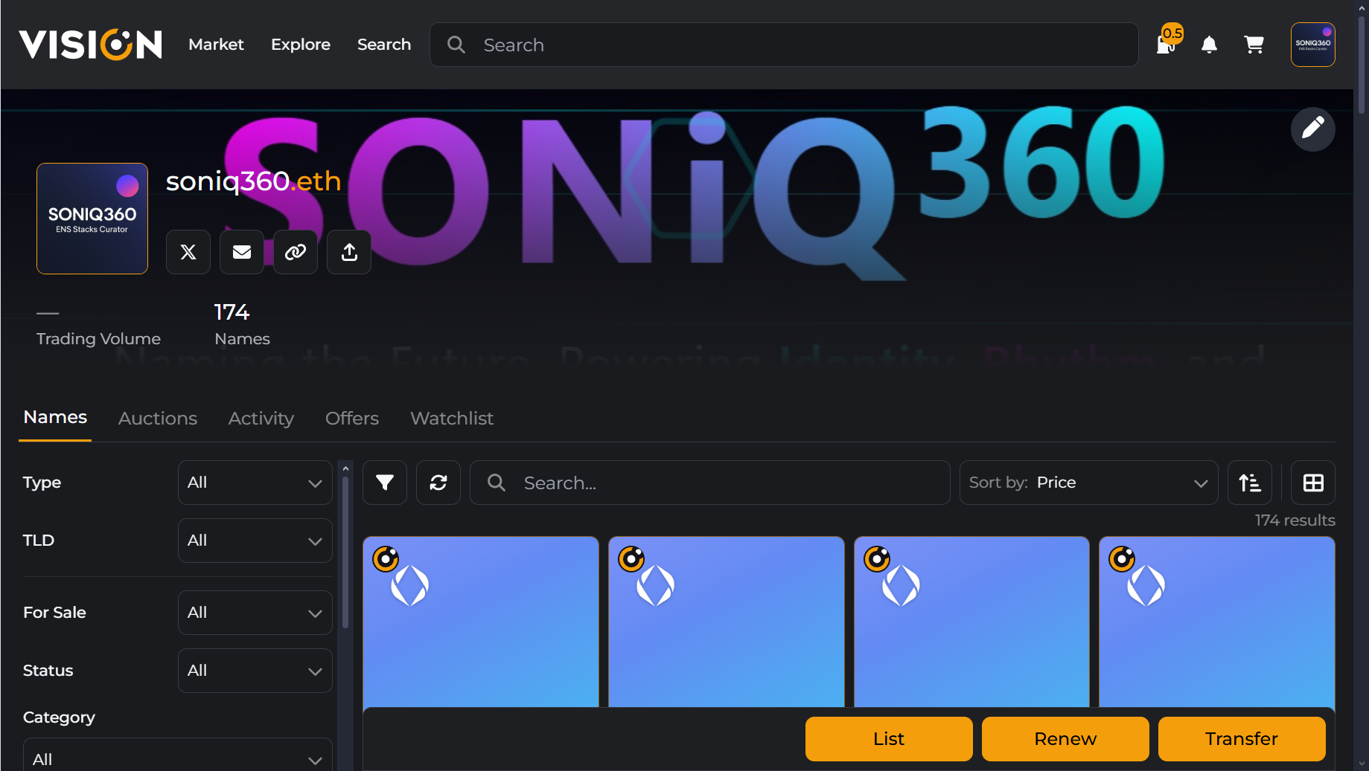Switch to the grid view layout icon
This screenshot has height=771, width=1369.
pyautogui.click(x=1313, y=483)
